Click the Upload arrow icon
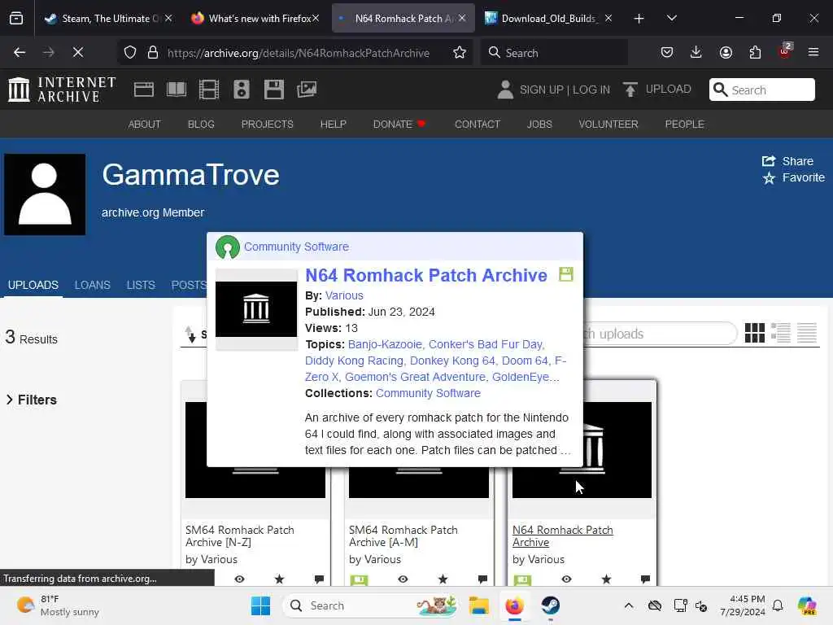This screenshot has height=625, width=833. pyautogui.click(x=630, y=90)
